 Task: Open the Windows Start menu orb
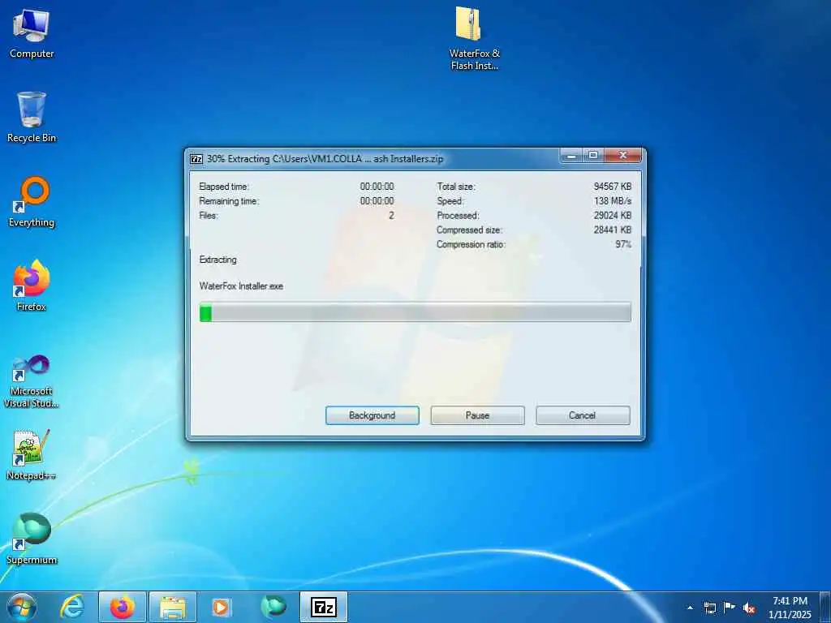[21, 607]
